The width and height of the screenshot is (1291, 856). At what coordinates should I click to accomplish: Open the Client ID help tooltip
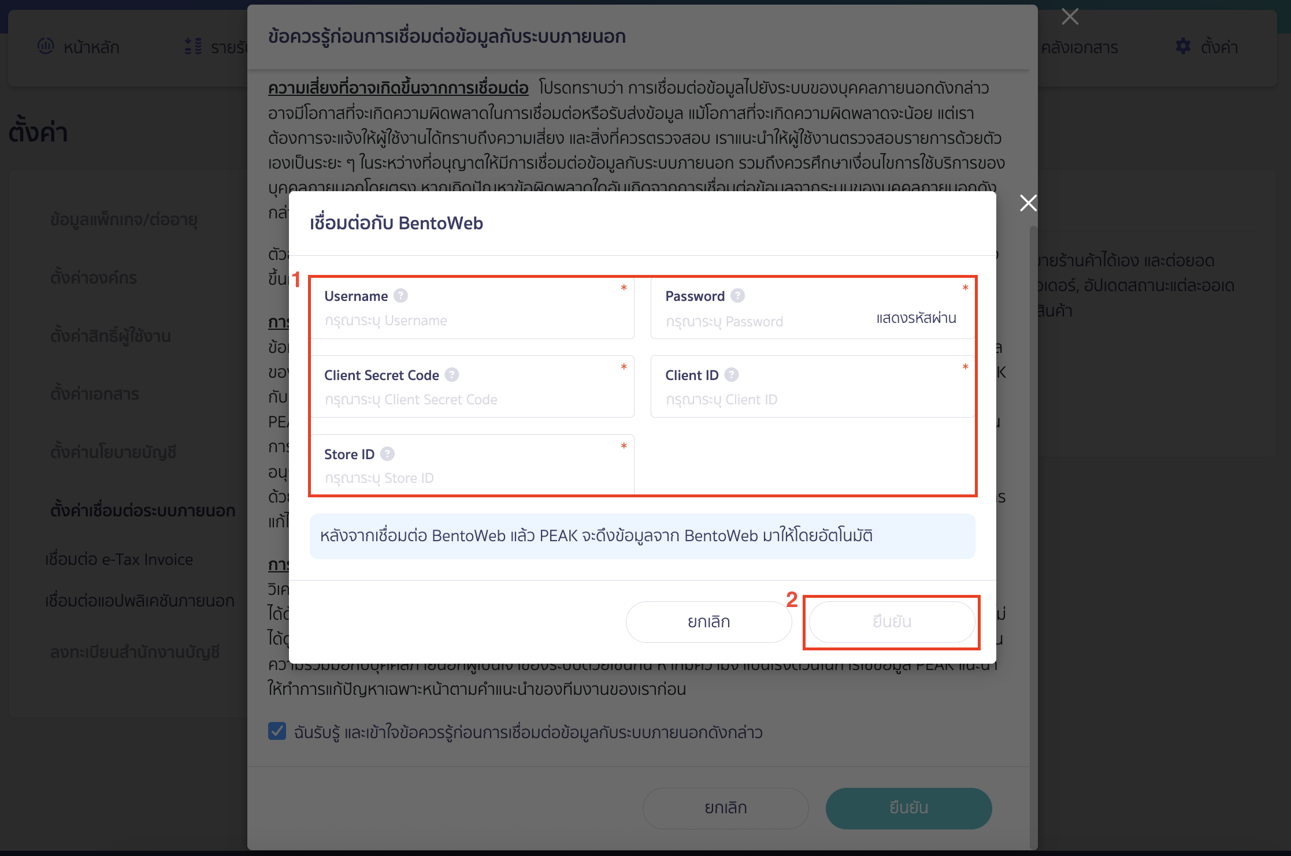[732, 375]
